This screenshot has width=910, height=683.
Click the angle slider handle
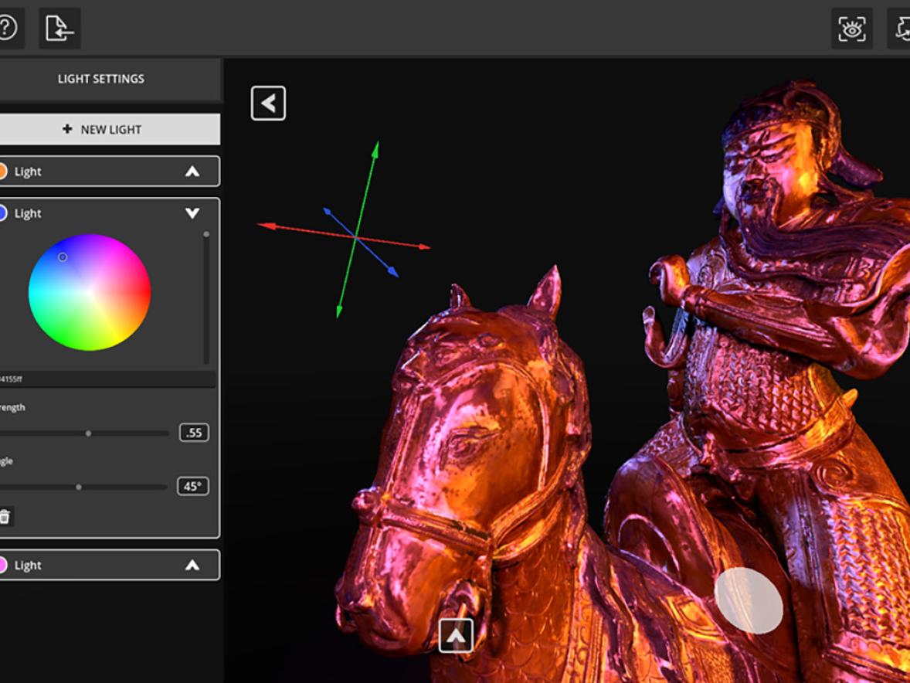pyautogui.click(x=79, y=487)
